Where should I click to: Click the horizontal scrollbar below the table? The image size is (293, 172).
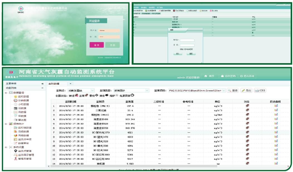click(x=167, y=166)
